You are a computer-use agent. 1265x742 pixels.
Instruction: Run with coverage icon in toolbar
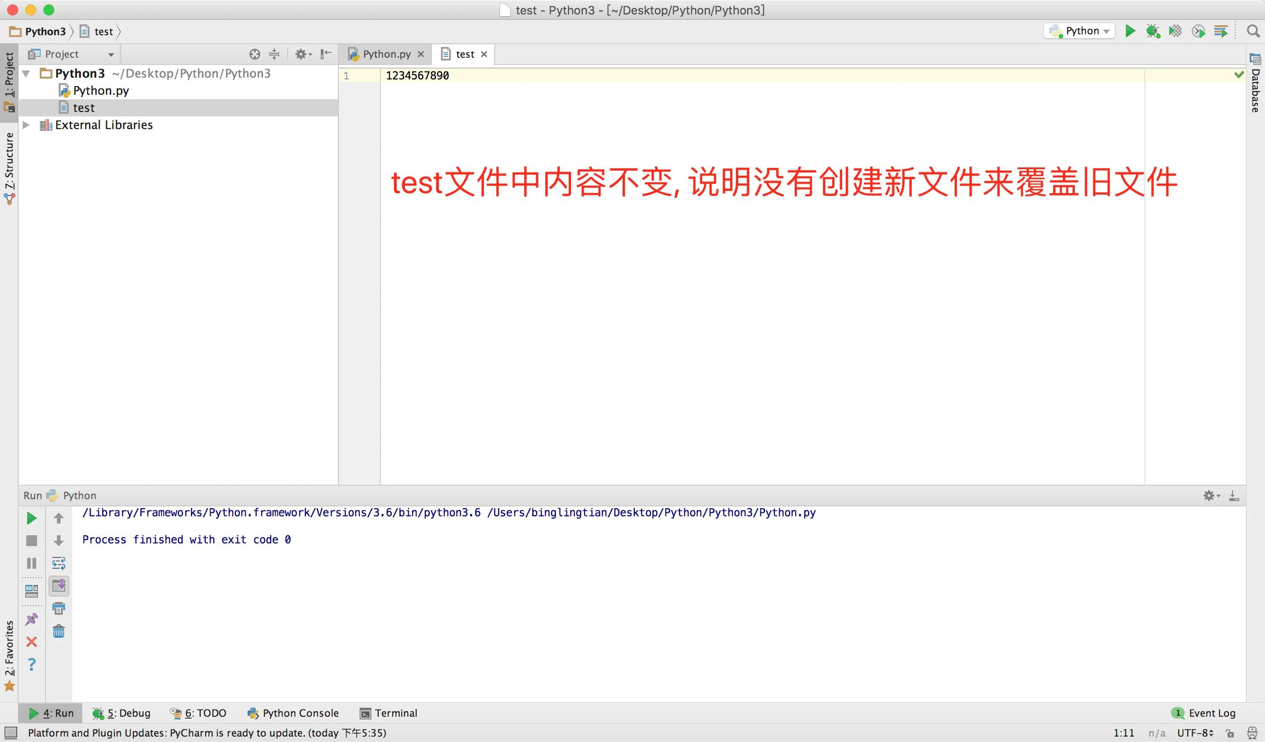coord(1175,31)
